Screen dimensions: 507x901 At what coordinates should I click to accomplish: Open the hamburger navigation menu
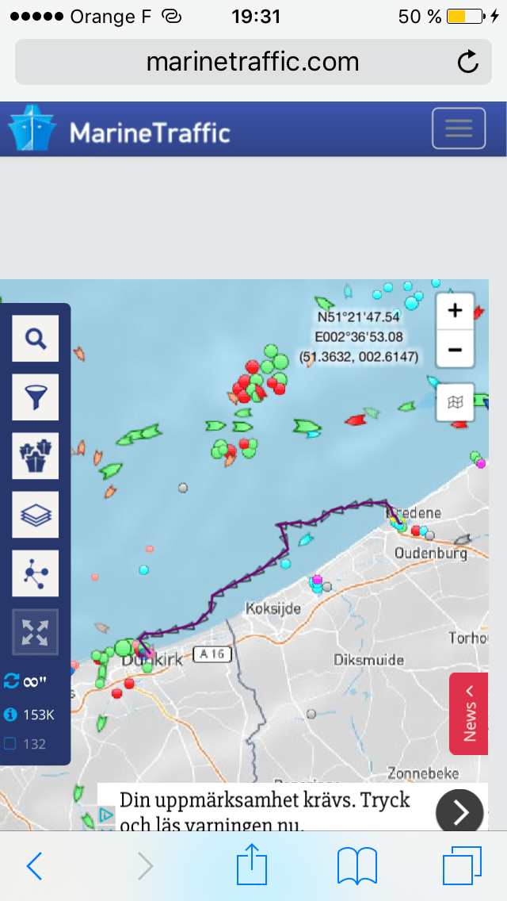(458, 128)
